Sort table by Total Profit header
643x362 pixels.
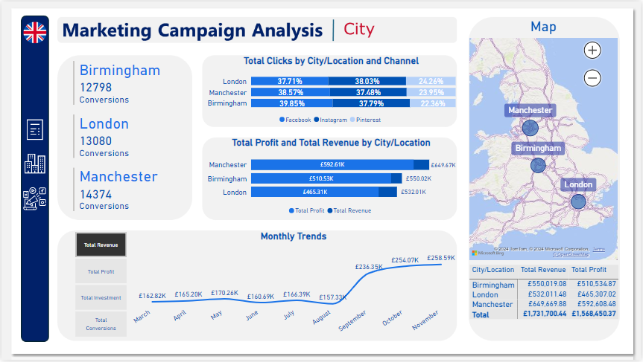pos(589,270)
